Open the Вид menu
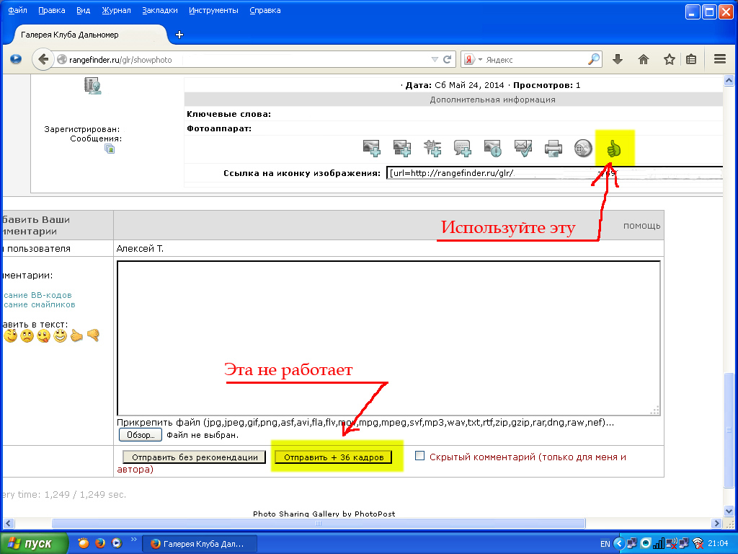 click(x=84, y=10)
